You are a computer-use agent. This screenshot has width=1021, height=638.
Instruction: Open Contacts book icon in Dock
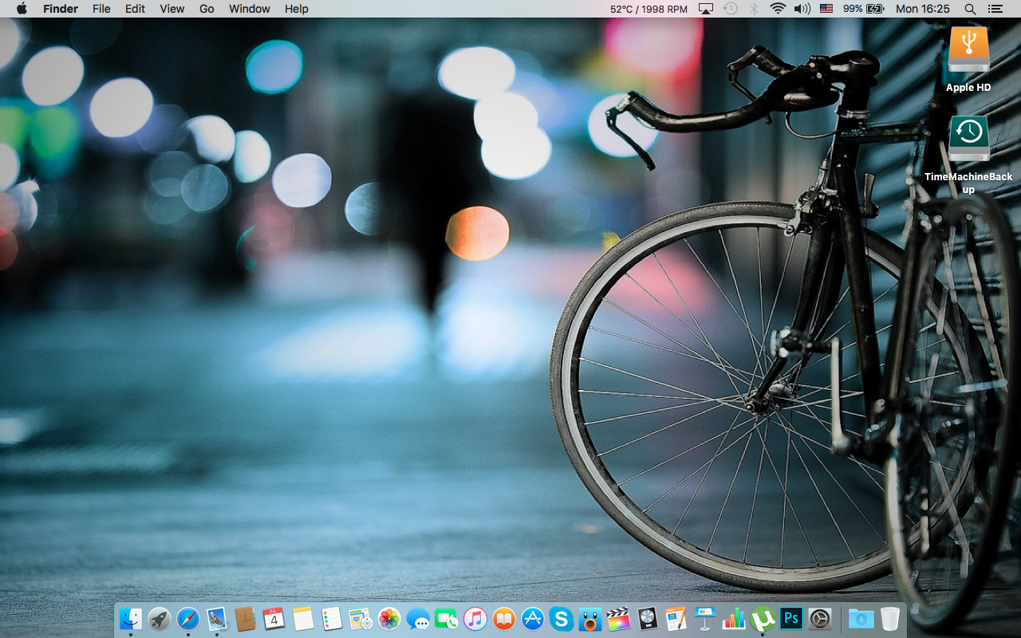245,618
